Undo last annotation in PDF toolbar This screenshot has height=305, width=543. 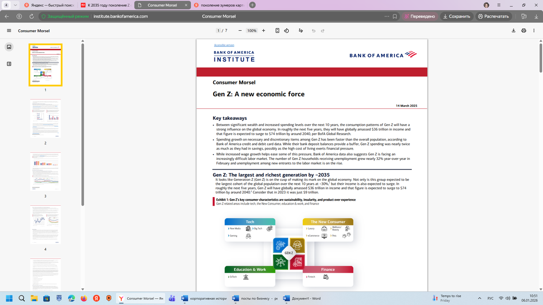(x=314, y=31)
